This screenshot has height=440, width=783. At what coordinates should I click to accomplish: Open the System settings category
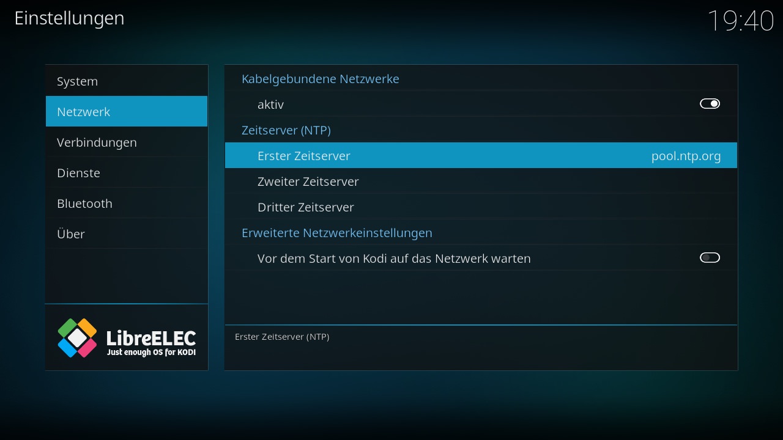(x=127, y=81)
